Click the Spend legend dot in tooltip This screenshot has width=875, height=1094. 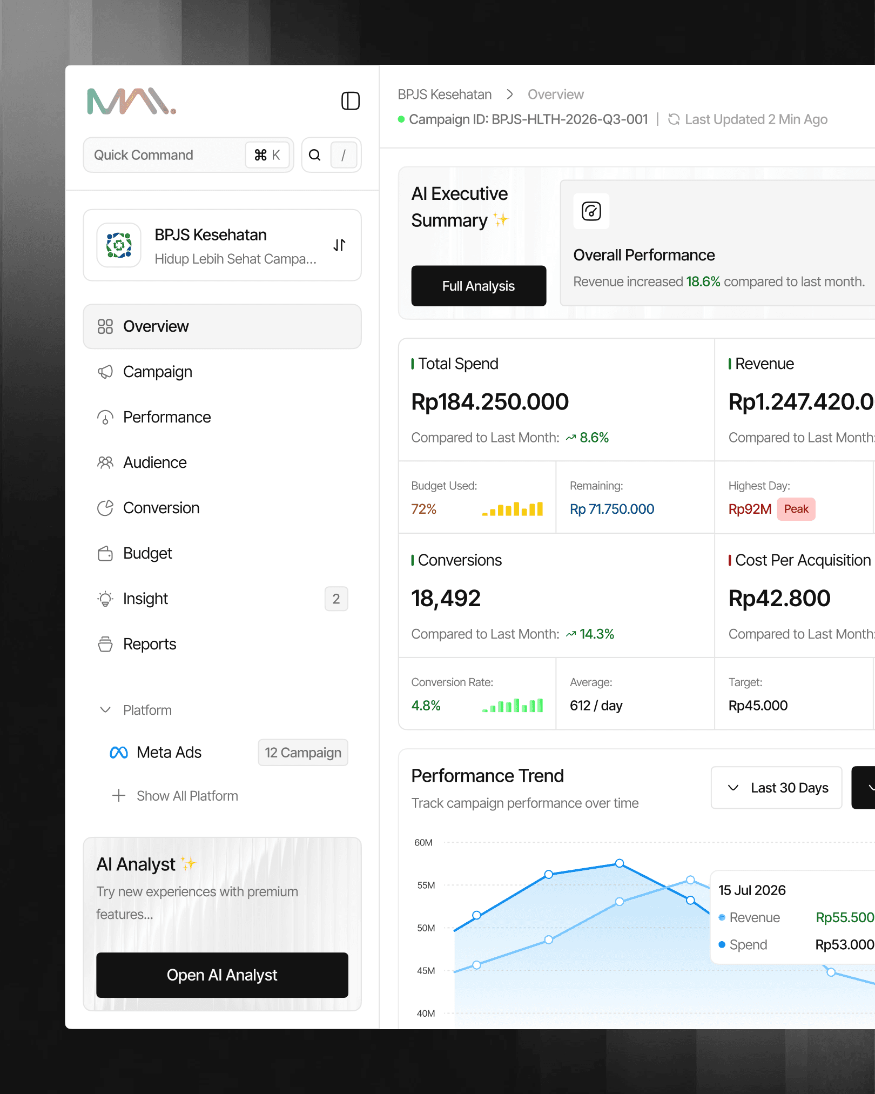point(722,944)
